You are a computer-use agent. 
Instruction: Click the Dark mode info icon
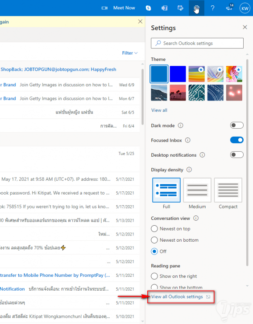click(x=180, y=126)
